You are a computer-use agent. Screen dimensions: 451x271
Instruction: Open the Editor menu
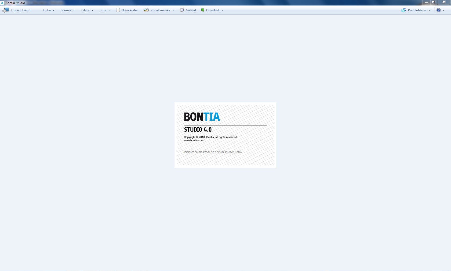tap(86, 10)
